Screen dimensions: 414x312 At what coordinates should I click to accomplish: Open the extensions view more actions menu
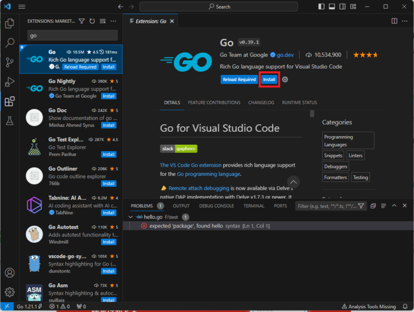113,21
